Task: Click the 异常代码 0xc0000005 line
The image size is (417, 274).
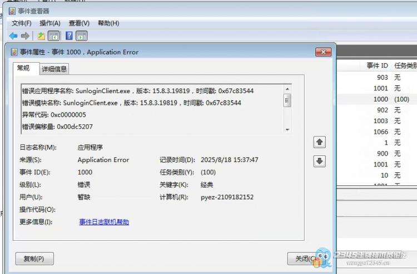Action: 54,115
